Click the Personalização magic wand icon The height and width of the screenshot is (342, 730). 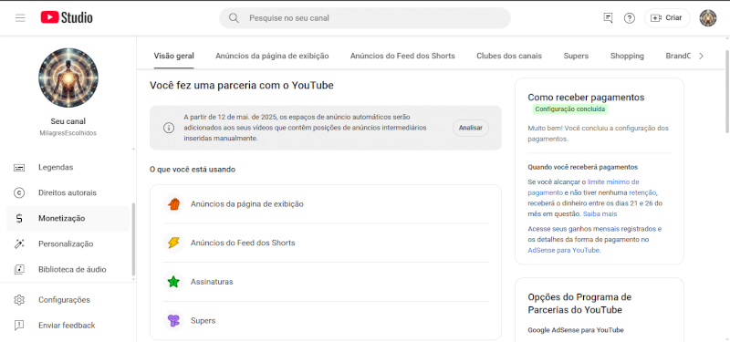tap(19, 244)
